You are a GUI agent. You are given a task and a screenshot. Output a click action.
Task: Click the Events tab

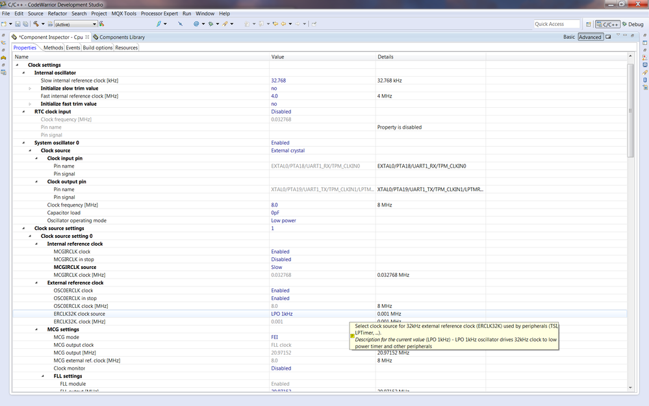coord(73,47)
